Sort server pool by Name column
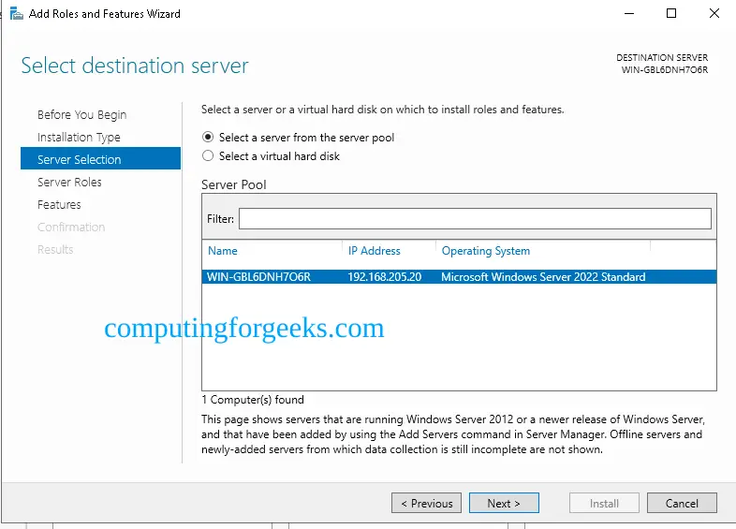The image size is (736, 529). (223, 251)
